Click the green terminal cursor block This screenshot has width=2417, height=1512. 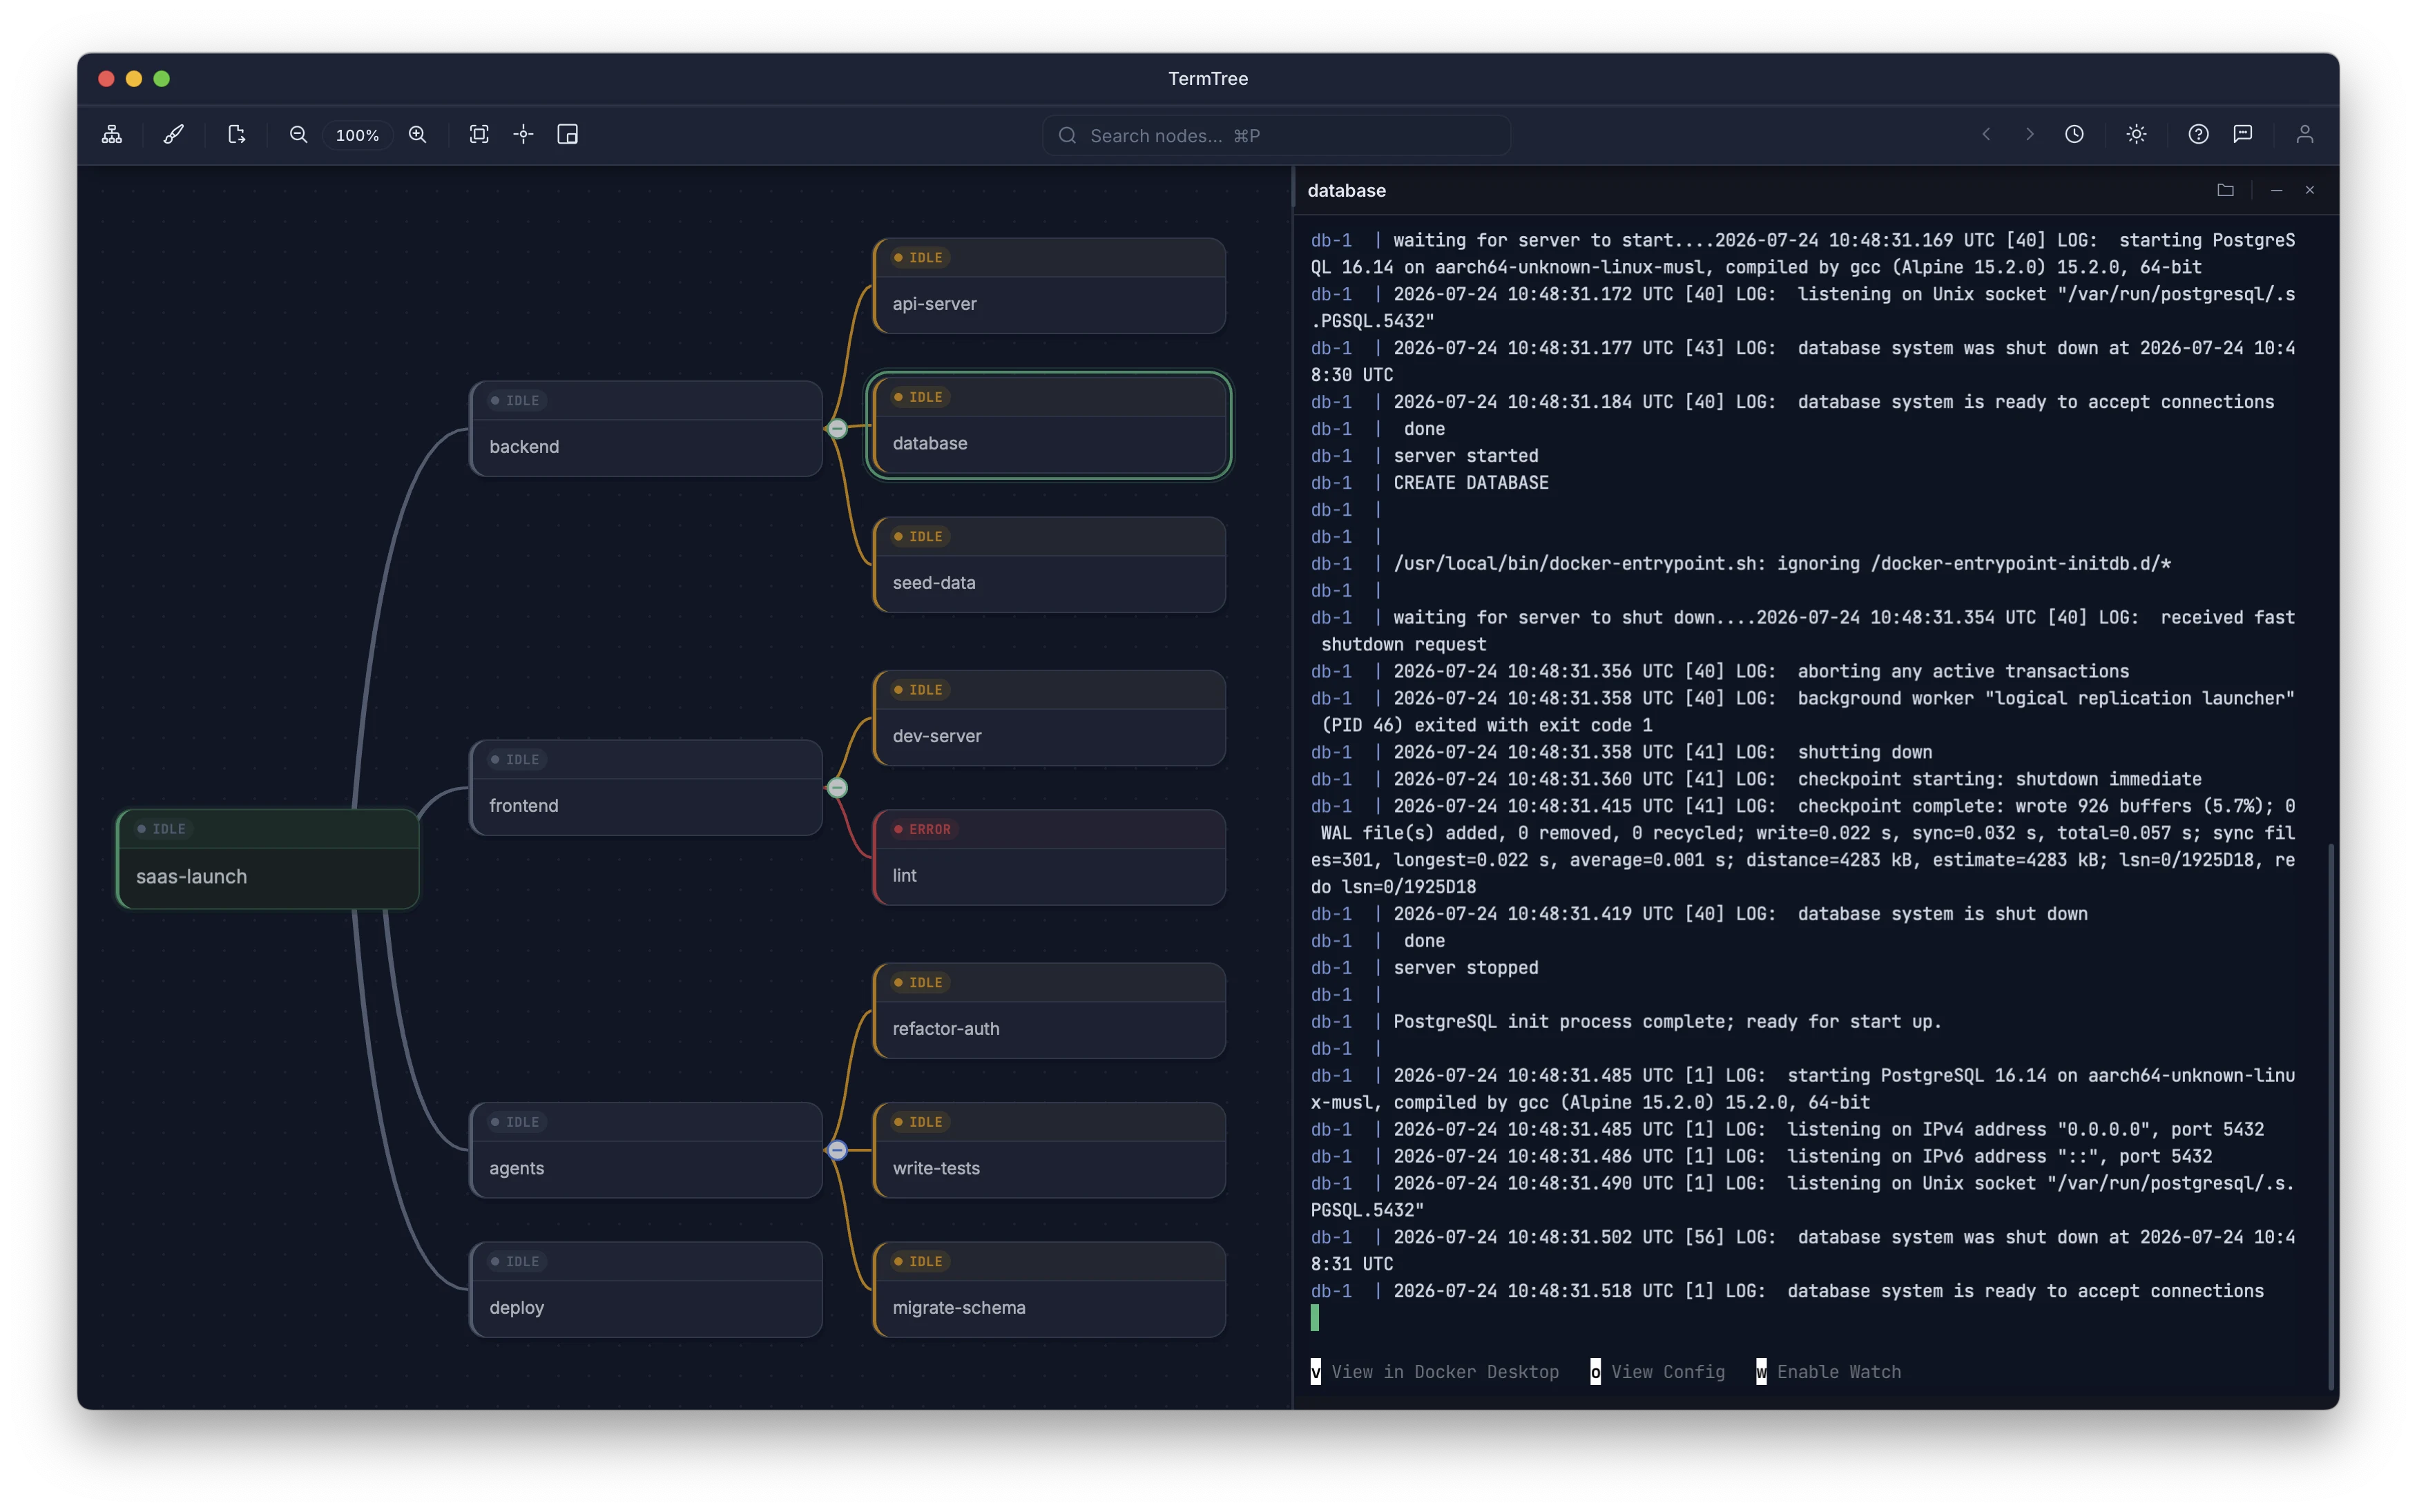(1315, 1318)
